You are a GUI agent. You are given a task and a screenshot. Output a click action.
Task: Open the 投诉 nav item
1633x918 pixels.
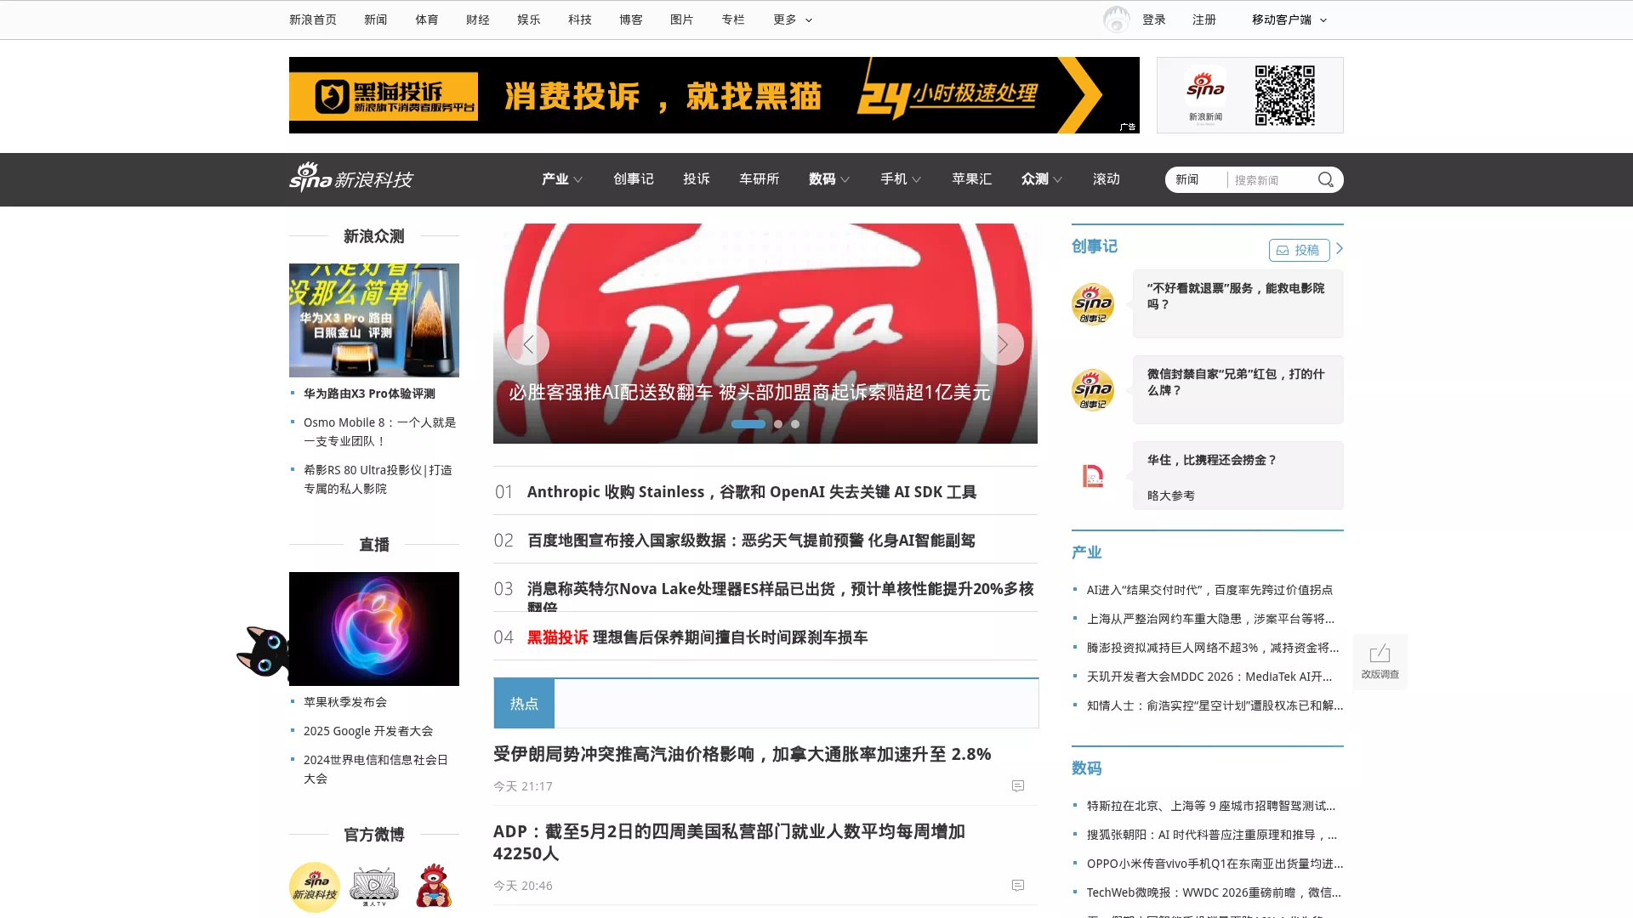coord(697,179)
